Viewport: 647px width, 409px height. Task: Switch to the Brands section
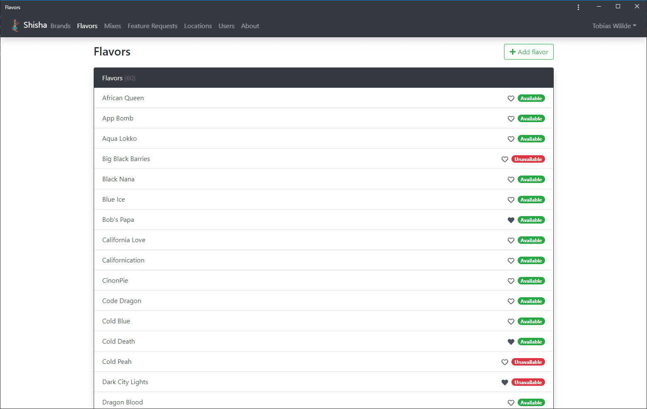pyautogui.click(x=61, y=26)
